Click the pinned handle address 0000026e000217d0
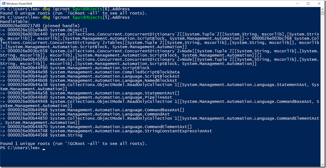Image resolution: width=326 pixels, height=168 pixels. coord(24,26)
